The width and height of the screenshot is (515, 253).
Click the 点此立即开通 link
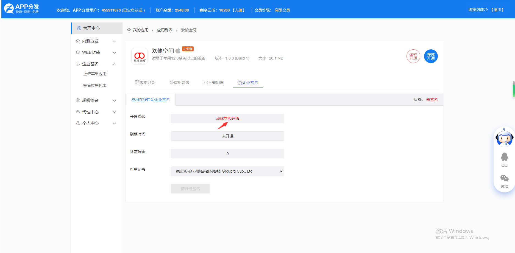coord(227,119)
